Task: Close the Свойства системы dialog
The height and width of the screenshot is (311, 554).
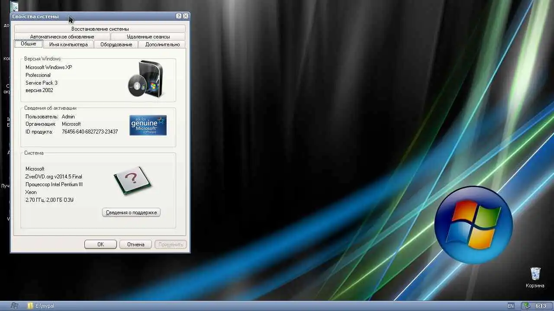Action: (186, 16)
